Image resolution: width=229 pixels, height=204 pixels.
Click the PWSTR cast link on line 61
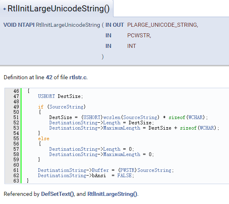(127, 170)
